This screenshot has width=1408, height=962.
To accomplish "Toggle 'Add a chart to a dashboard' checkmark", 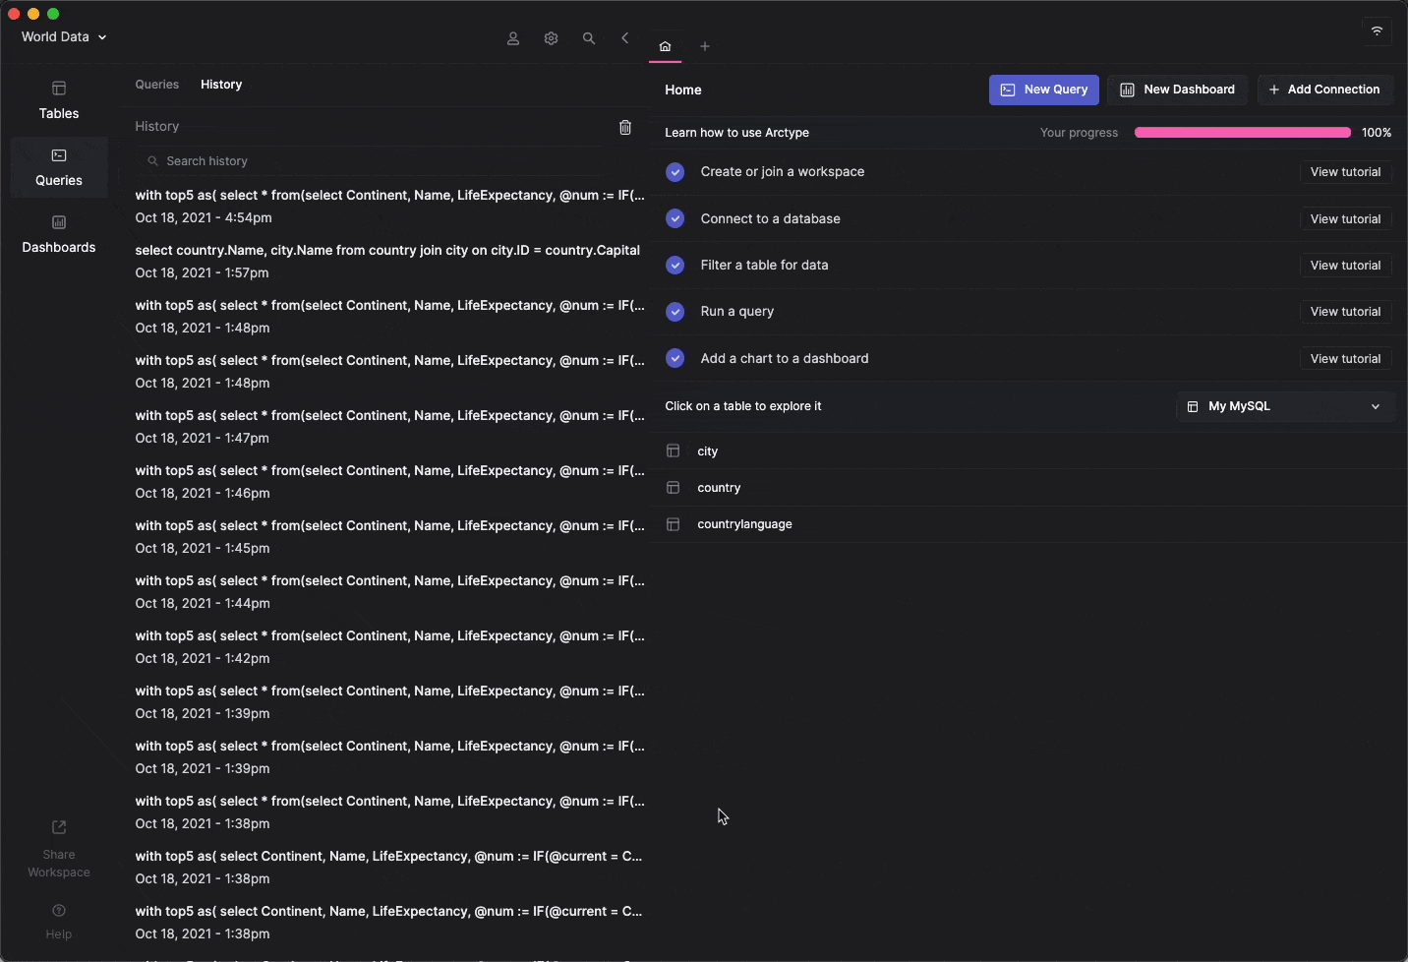I will click(x=675, y=359).
